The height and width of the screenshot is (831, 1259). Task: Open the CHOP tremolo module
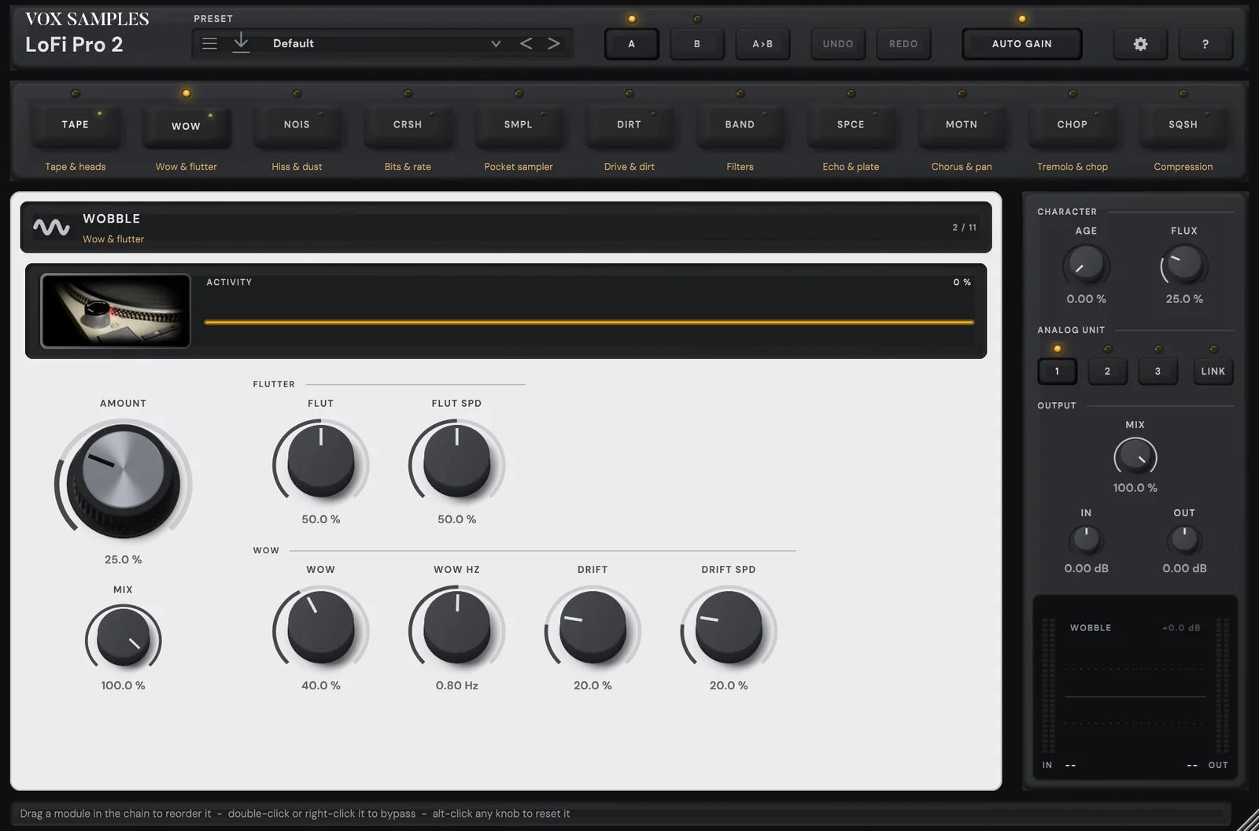pos(1073,124)
